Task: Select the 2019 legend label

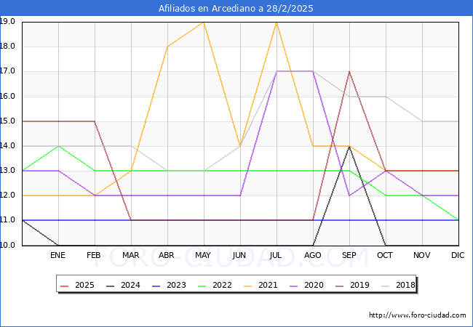Action: [359, 285]
